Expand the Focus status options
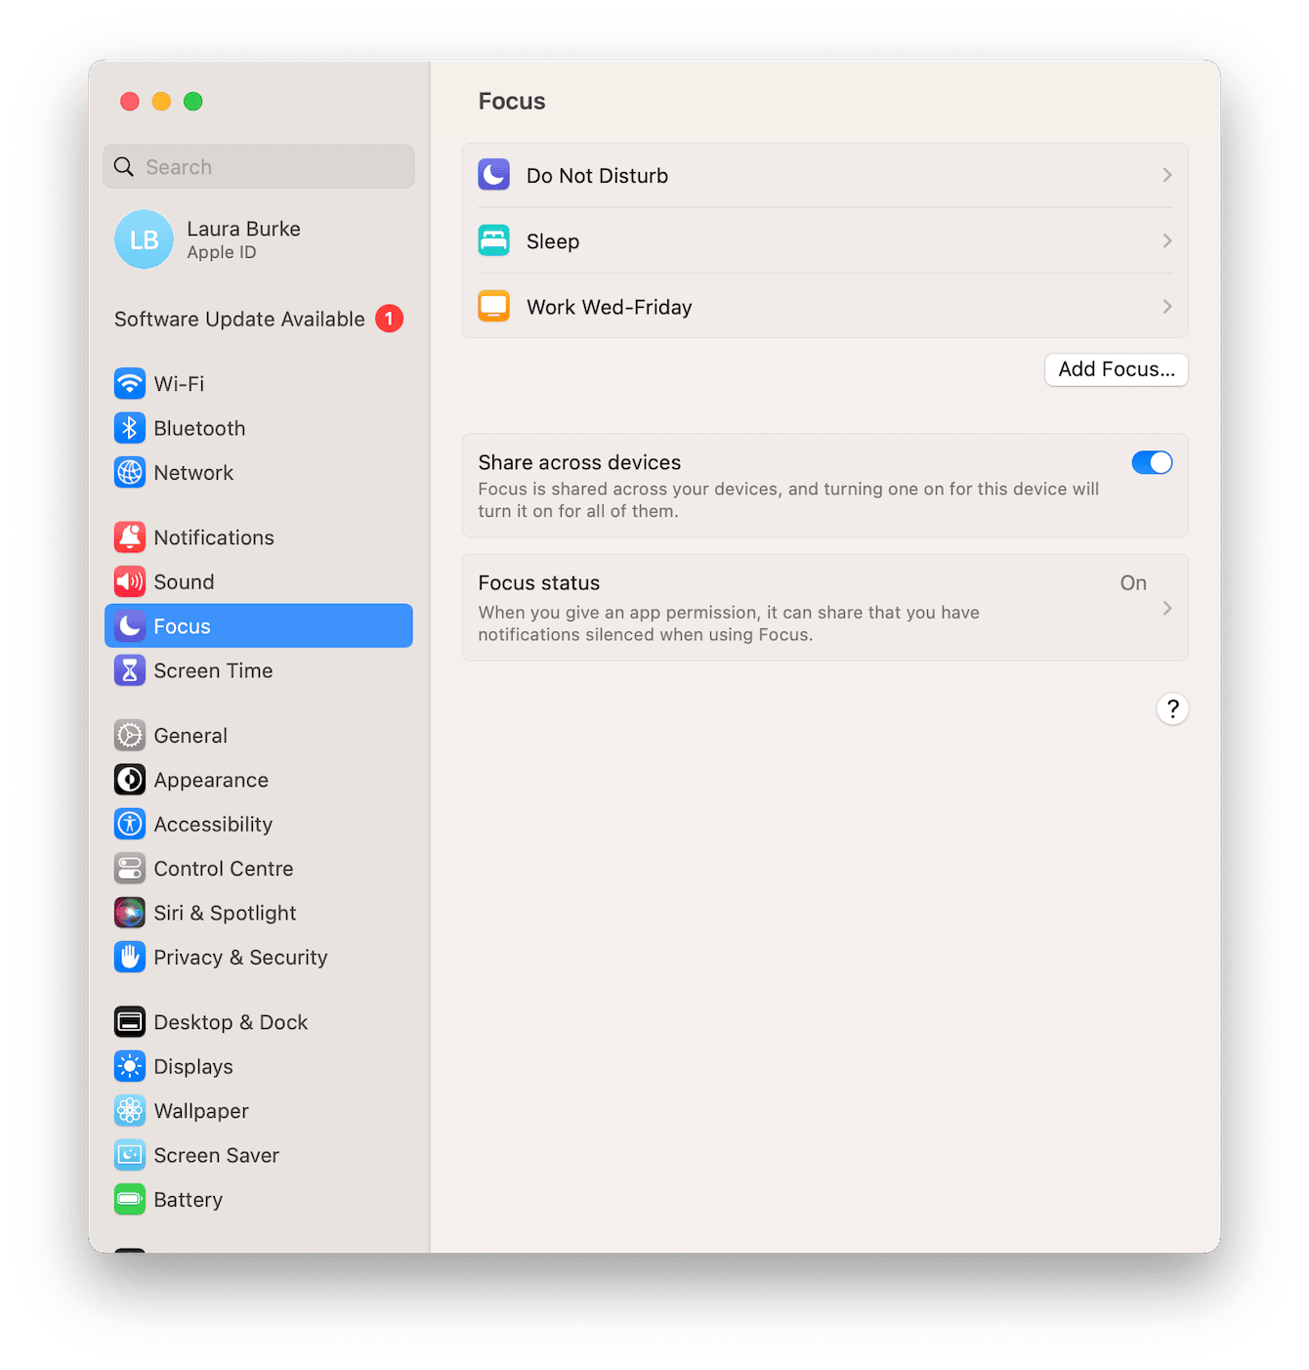Screen dimensions: 1309x1370 1165,608
